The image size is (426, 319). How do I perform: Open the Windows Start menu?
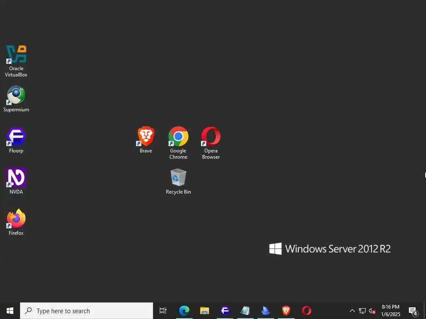[x=10, y=311]
